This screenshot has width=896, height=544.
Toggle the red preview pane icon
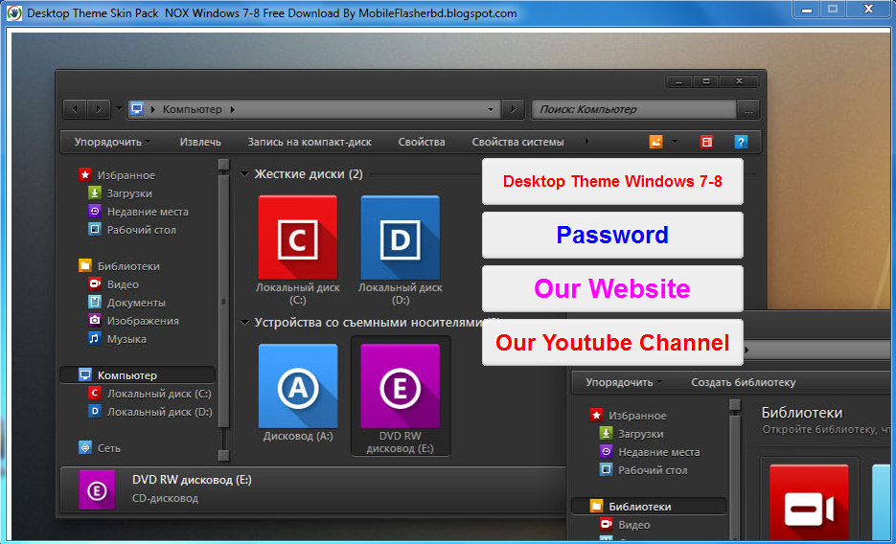coord(707,142)
